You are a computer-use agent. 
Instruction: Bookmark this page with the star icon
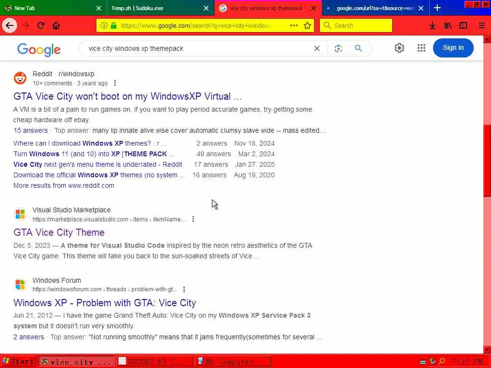(x=307, y=25)
